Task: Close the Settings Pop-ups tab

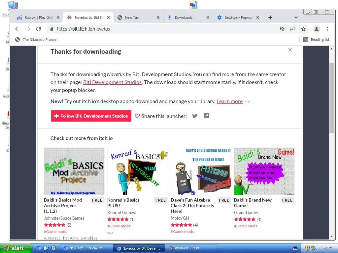Action: coord(257,17)
